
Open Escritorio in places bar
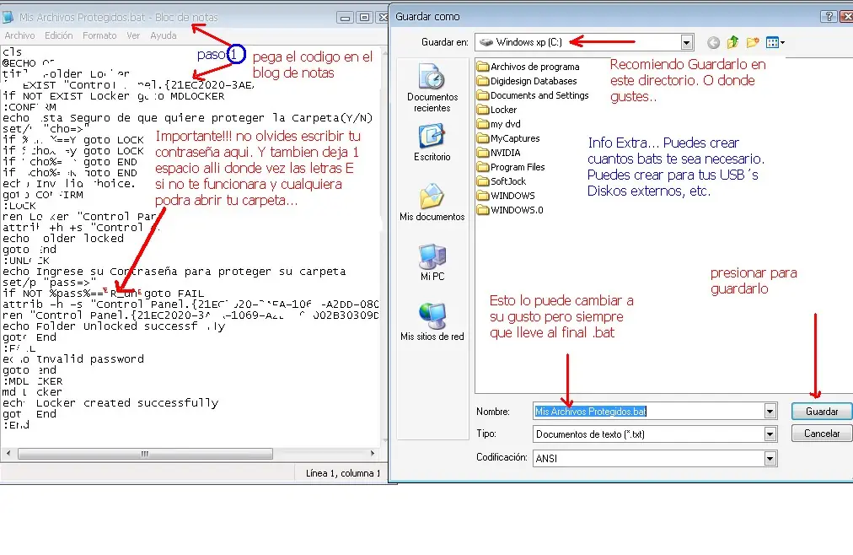[x=432, y=143]
